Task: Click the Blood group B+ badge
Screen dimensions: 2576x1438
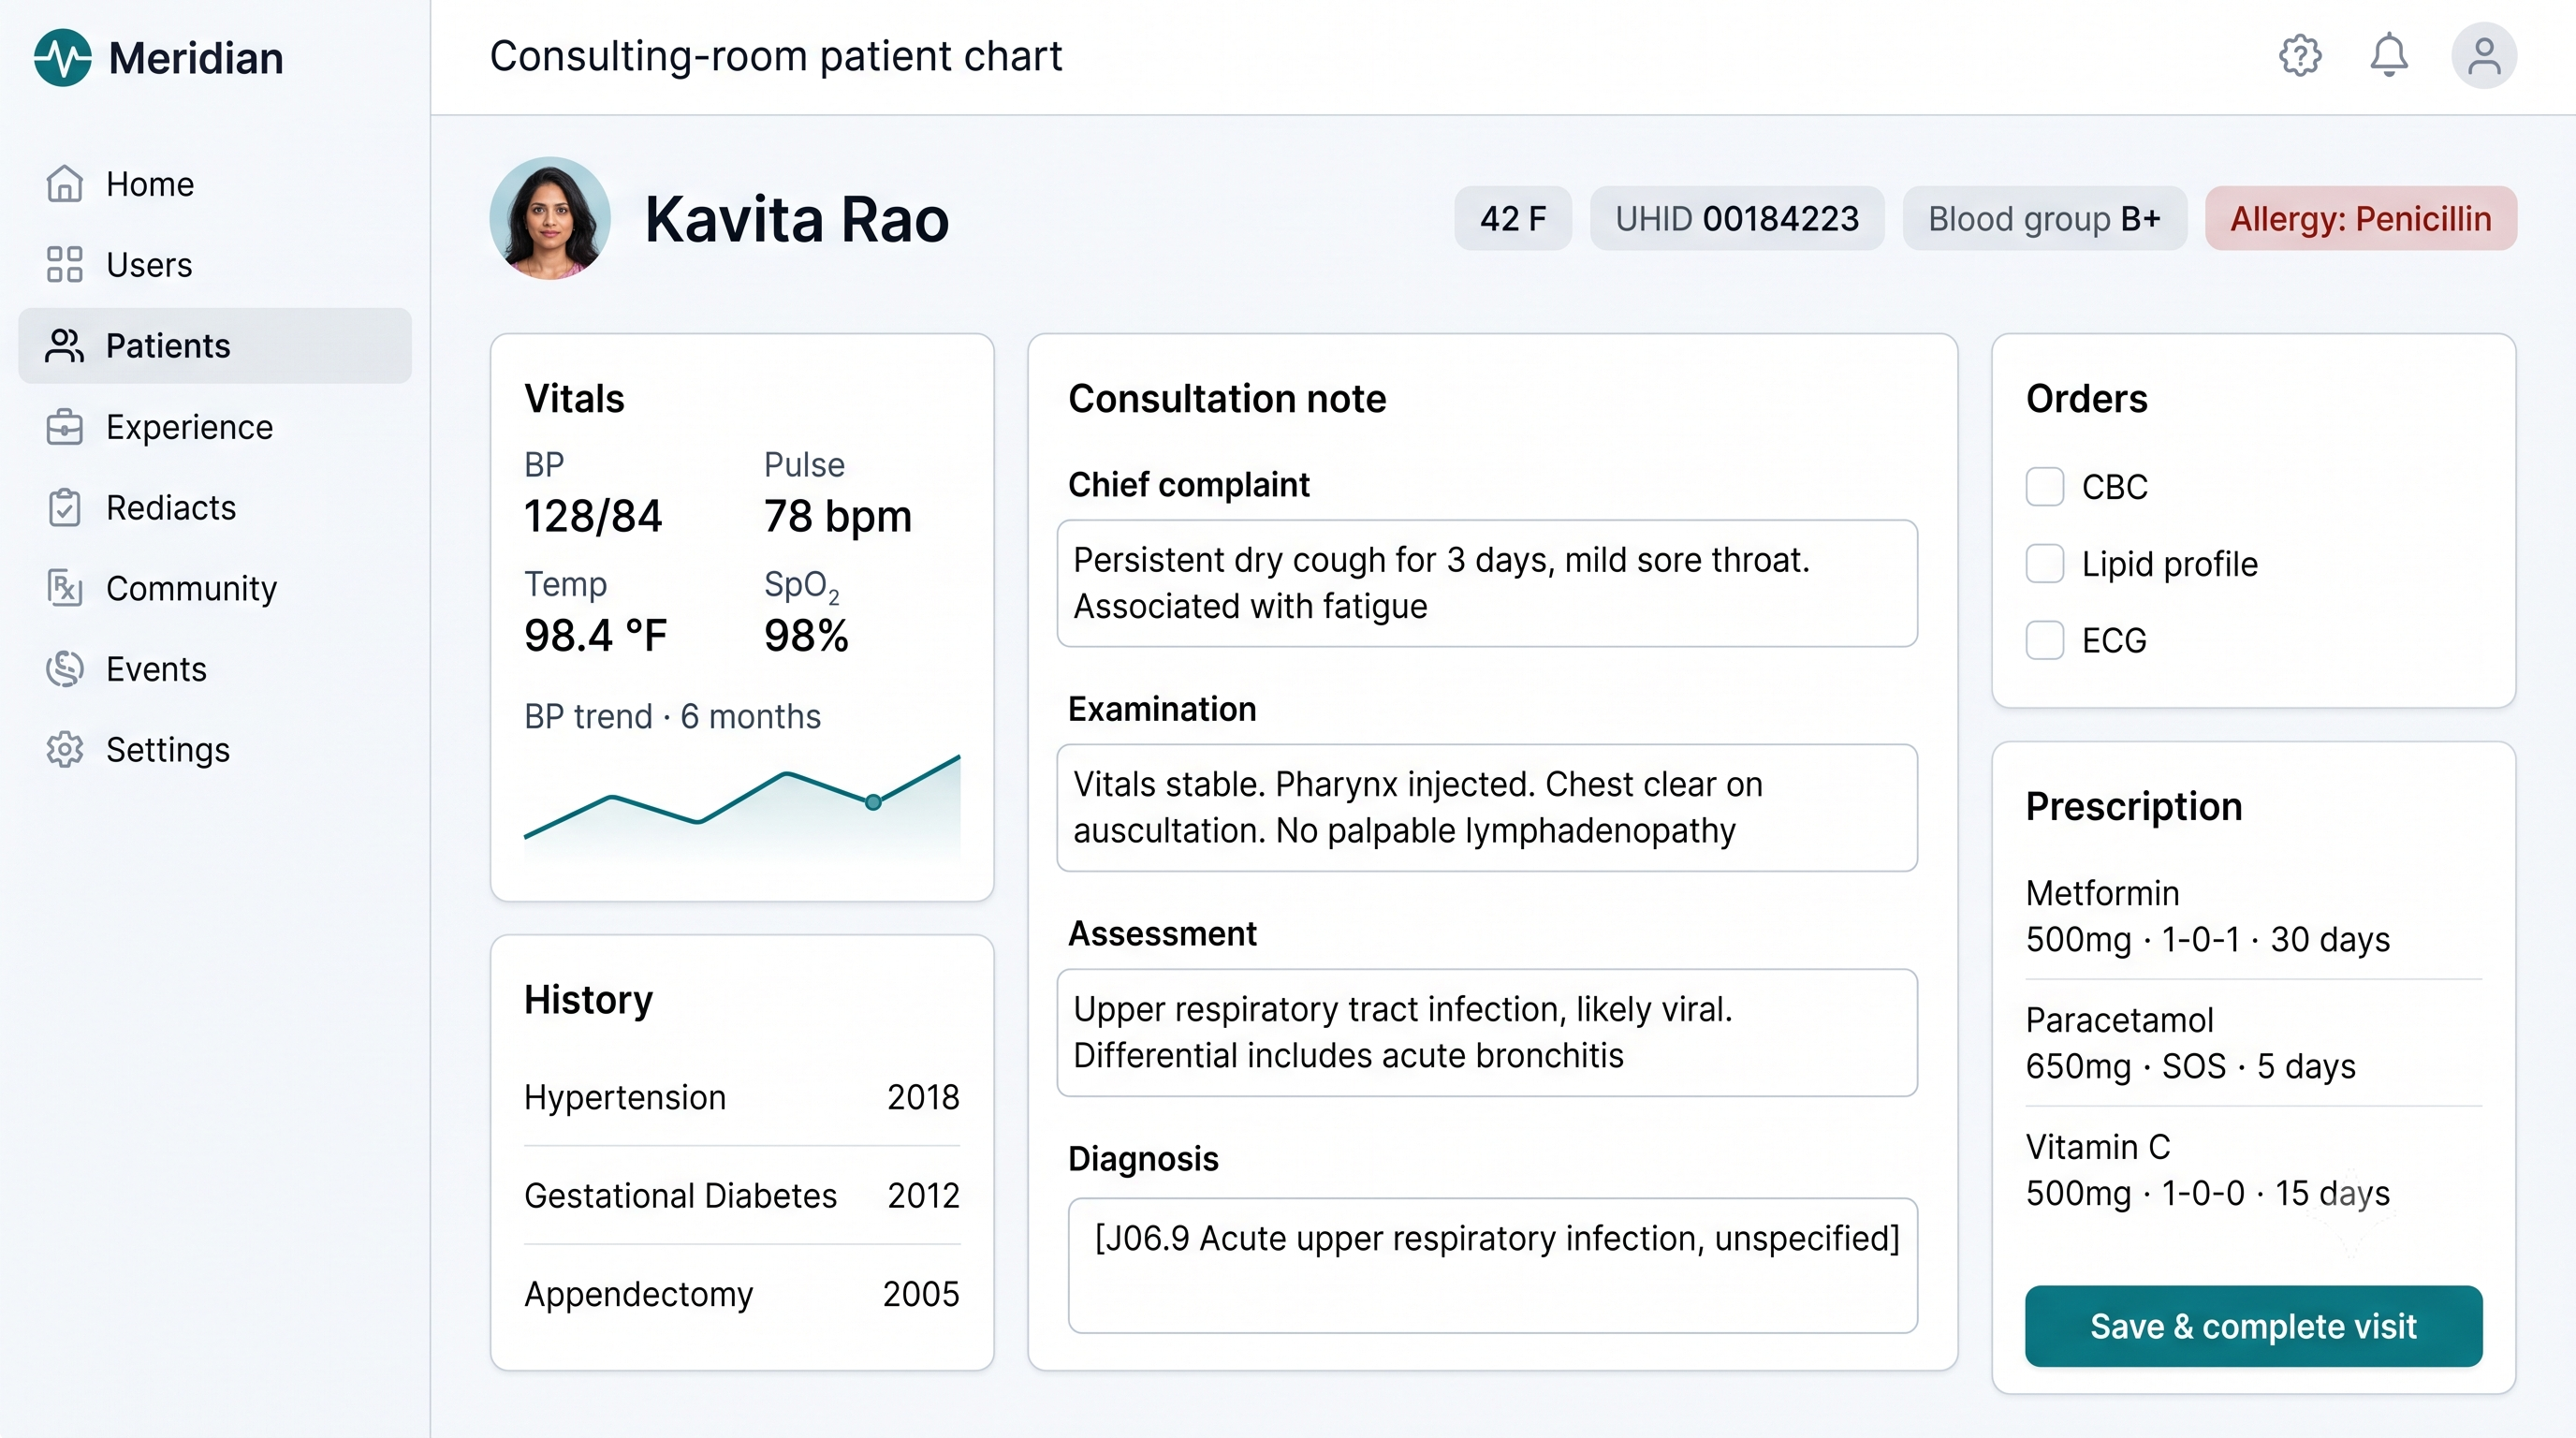Action: click(x=2044, y=218)
